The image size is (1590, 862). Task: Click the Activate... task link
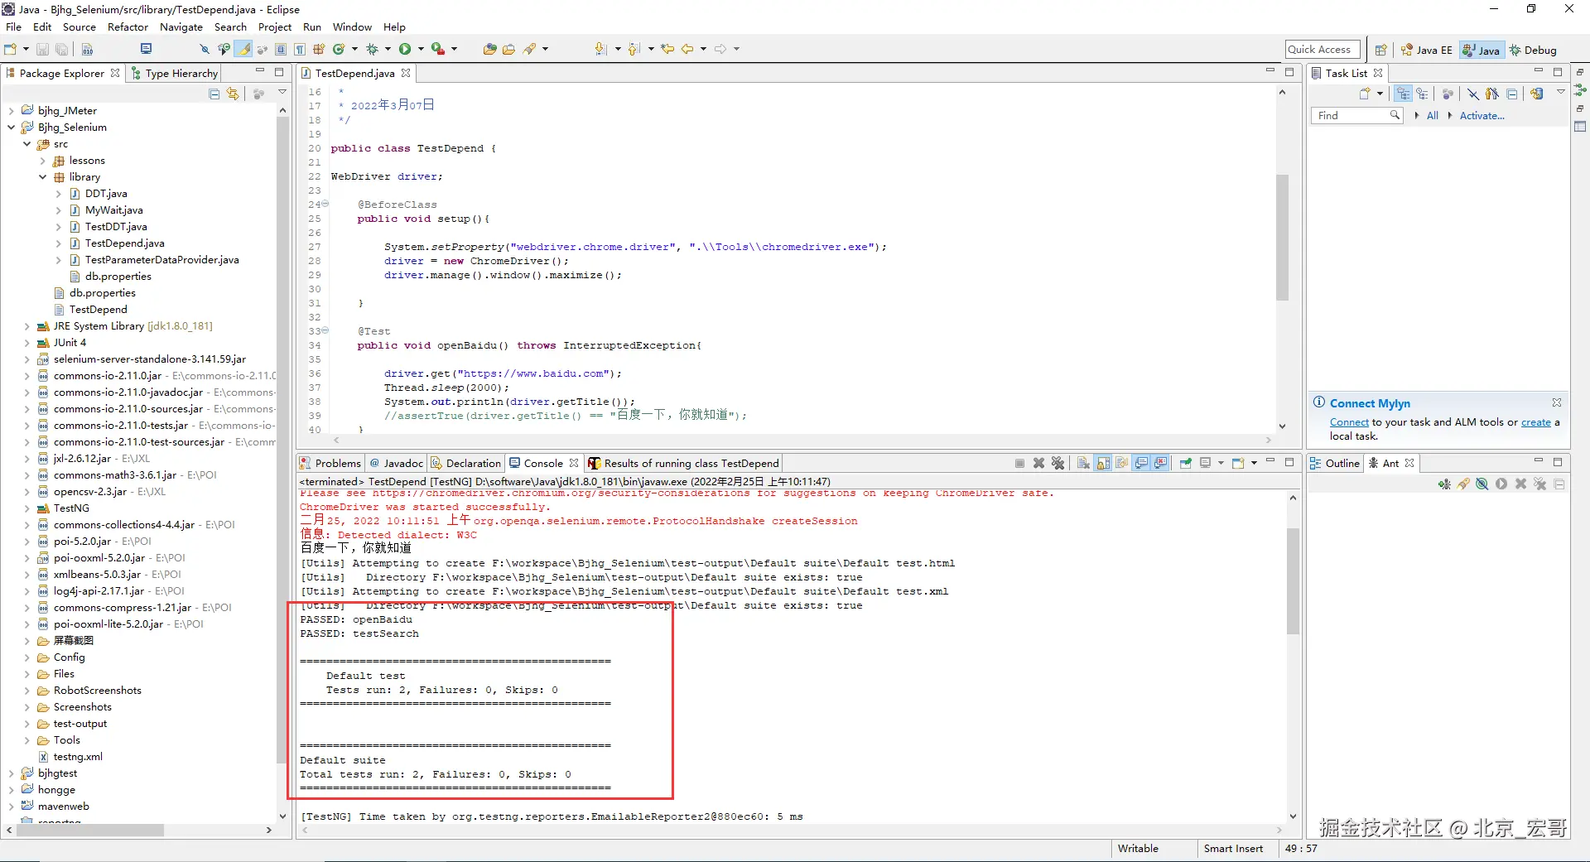pyautogui.click(x=1482, y=116)
